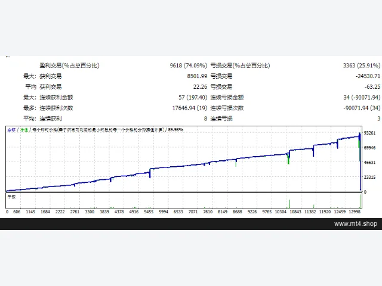Click the '手数' lots panel label

coord(11,197)
